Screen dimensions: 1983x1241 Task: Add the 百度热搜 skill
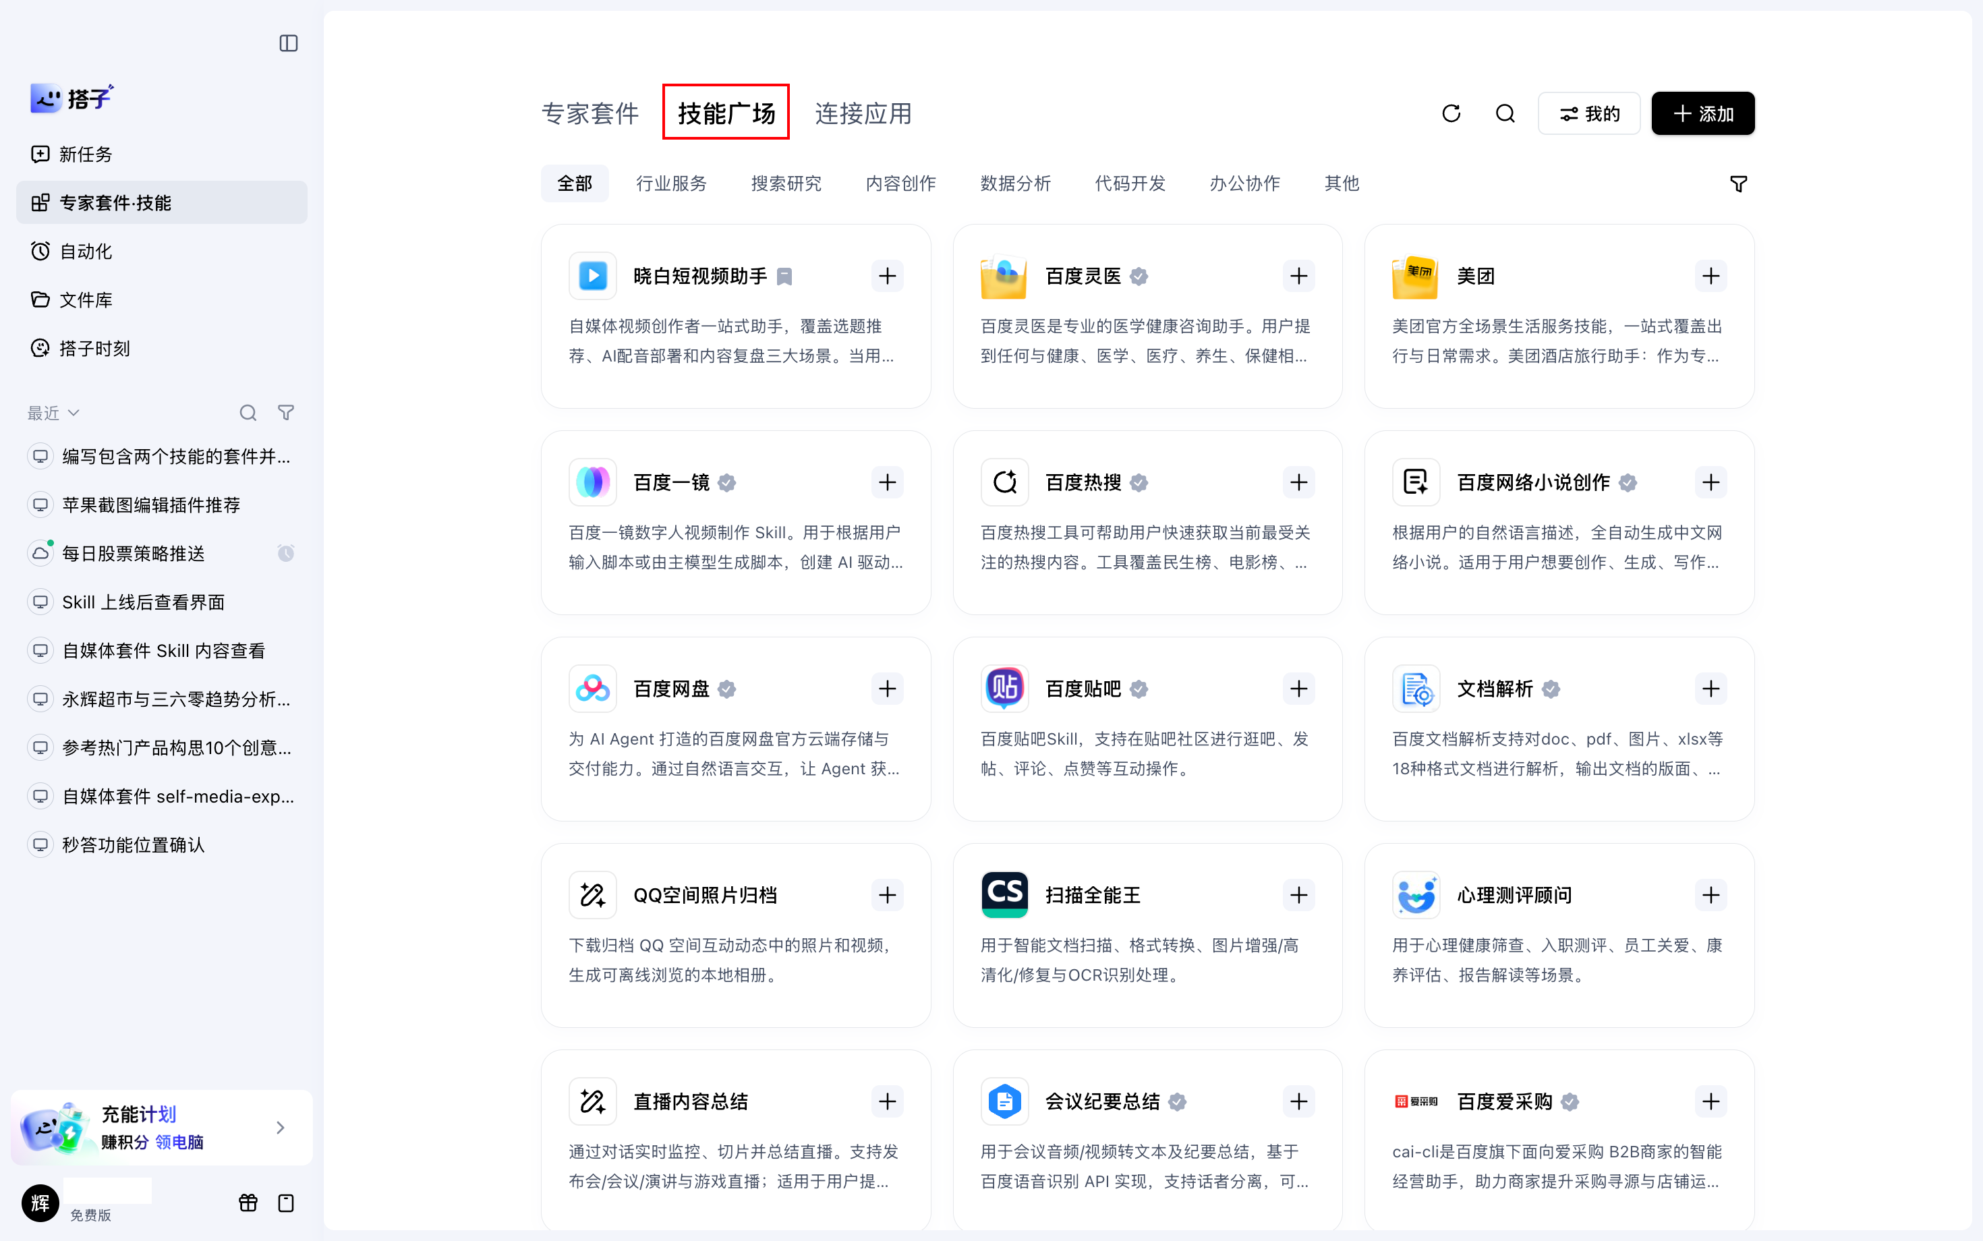pos(1298,483)
